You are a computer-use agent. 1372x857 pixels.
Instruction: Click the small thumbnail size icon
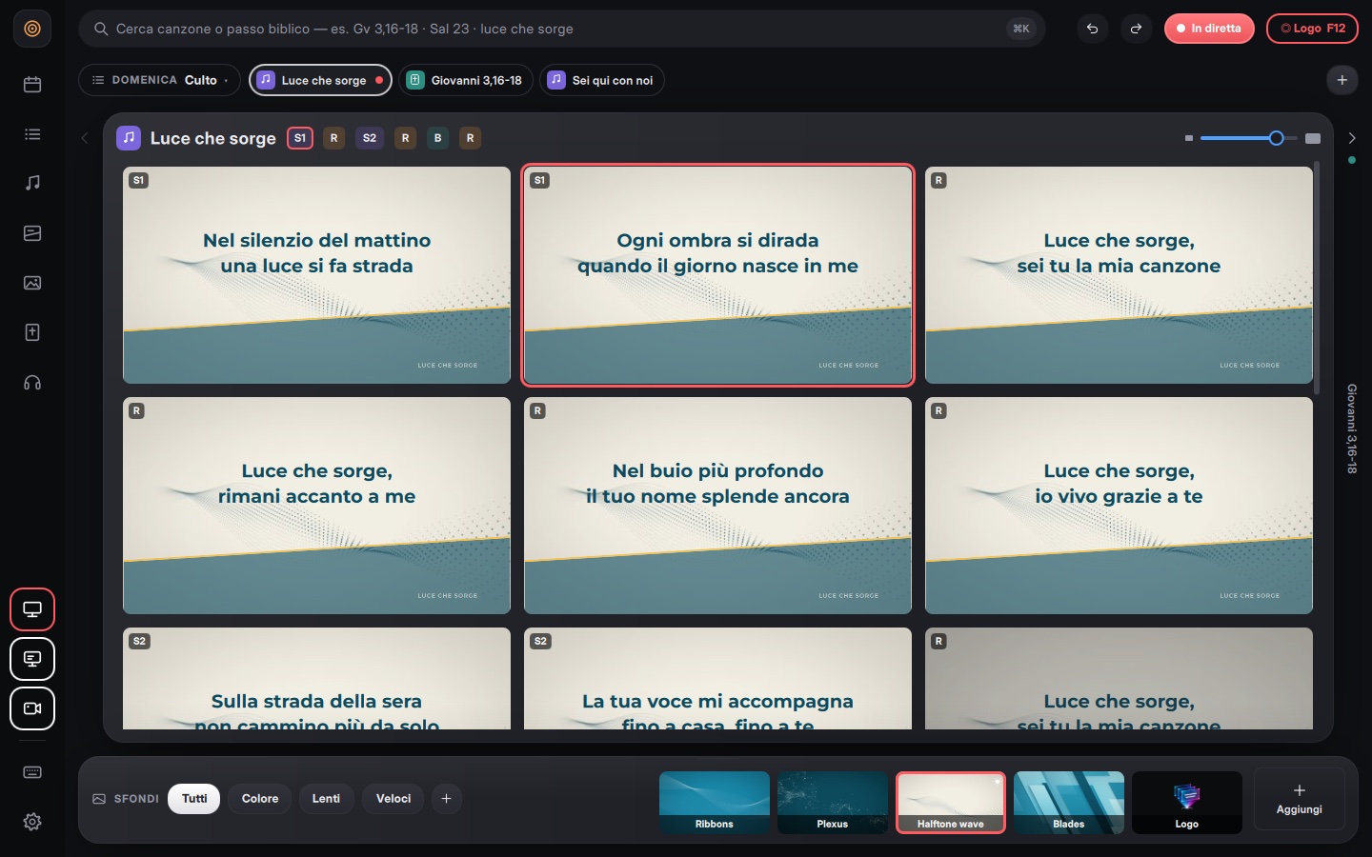click(x=1189, y=138)
